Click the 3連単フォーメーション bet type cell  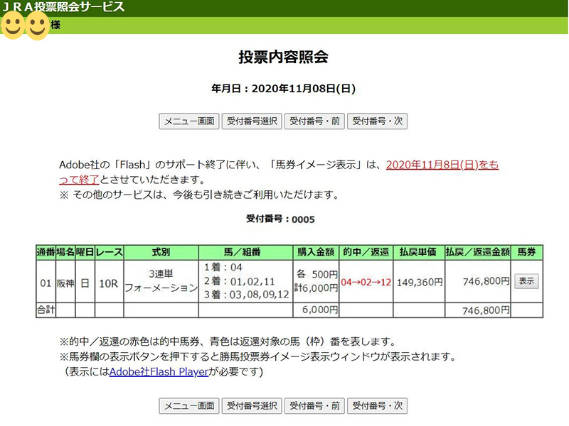pyautogui.click(x=161, y=282)
